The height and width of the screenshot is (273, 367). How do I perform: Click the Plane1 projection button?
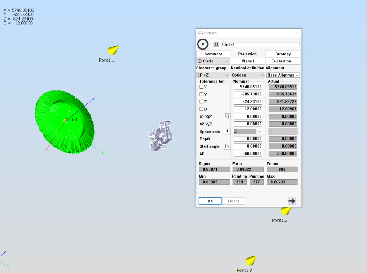point(247,61)
